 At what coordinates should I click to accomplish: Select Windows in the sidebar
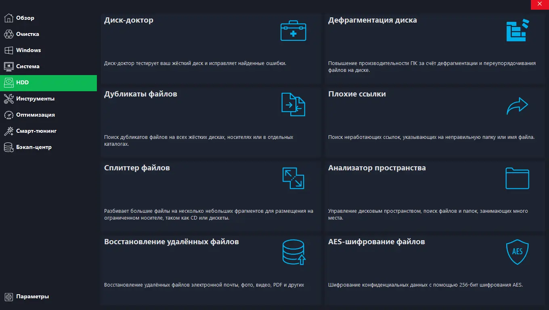pyautogui.click(x=48, y=50)
